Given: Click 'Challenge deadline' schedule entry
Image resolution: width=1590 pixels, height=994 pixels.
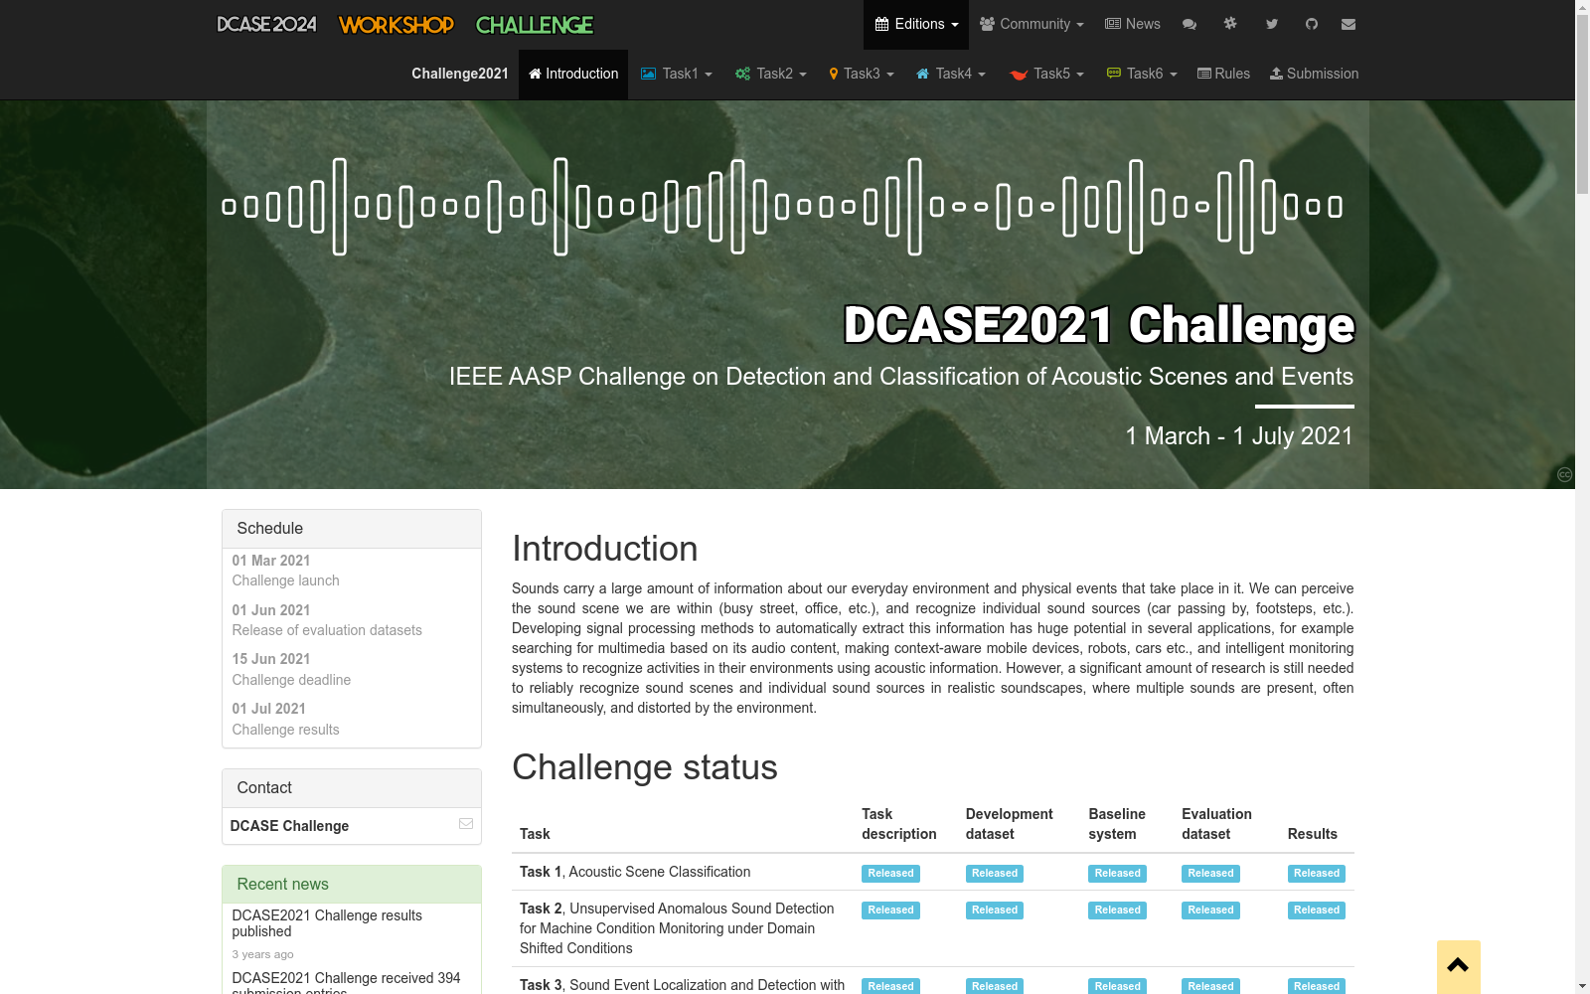Looking at the screenshot, I should (x=291, y=680).
